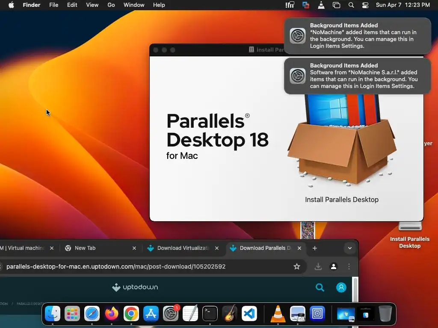Click the Install Parallels Desktop box icon

coord(342,141)
